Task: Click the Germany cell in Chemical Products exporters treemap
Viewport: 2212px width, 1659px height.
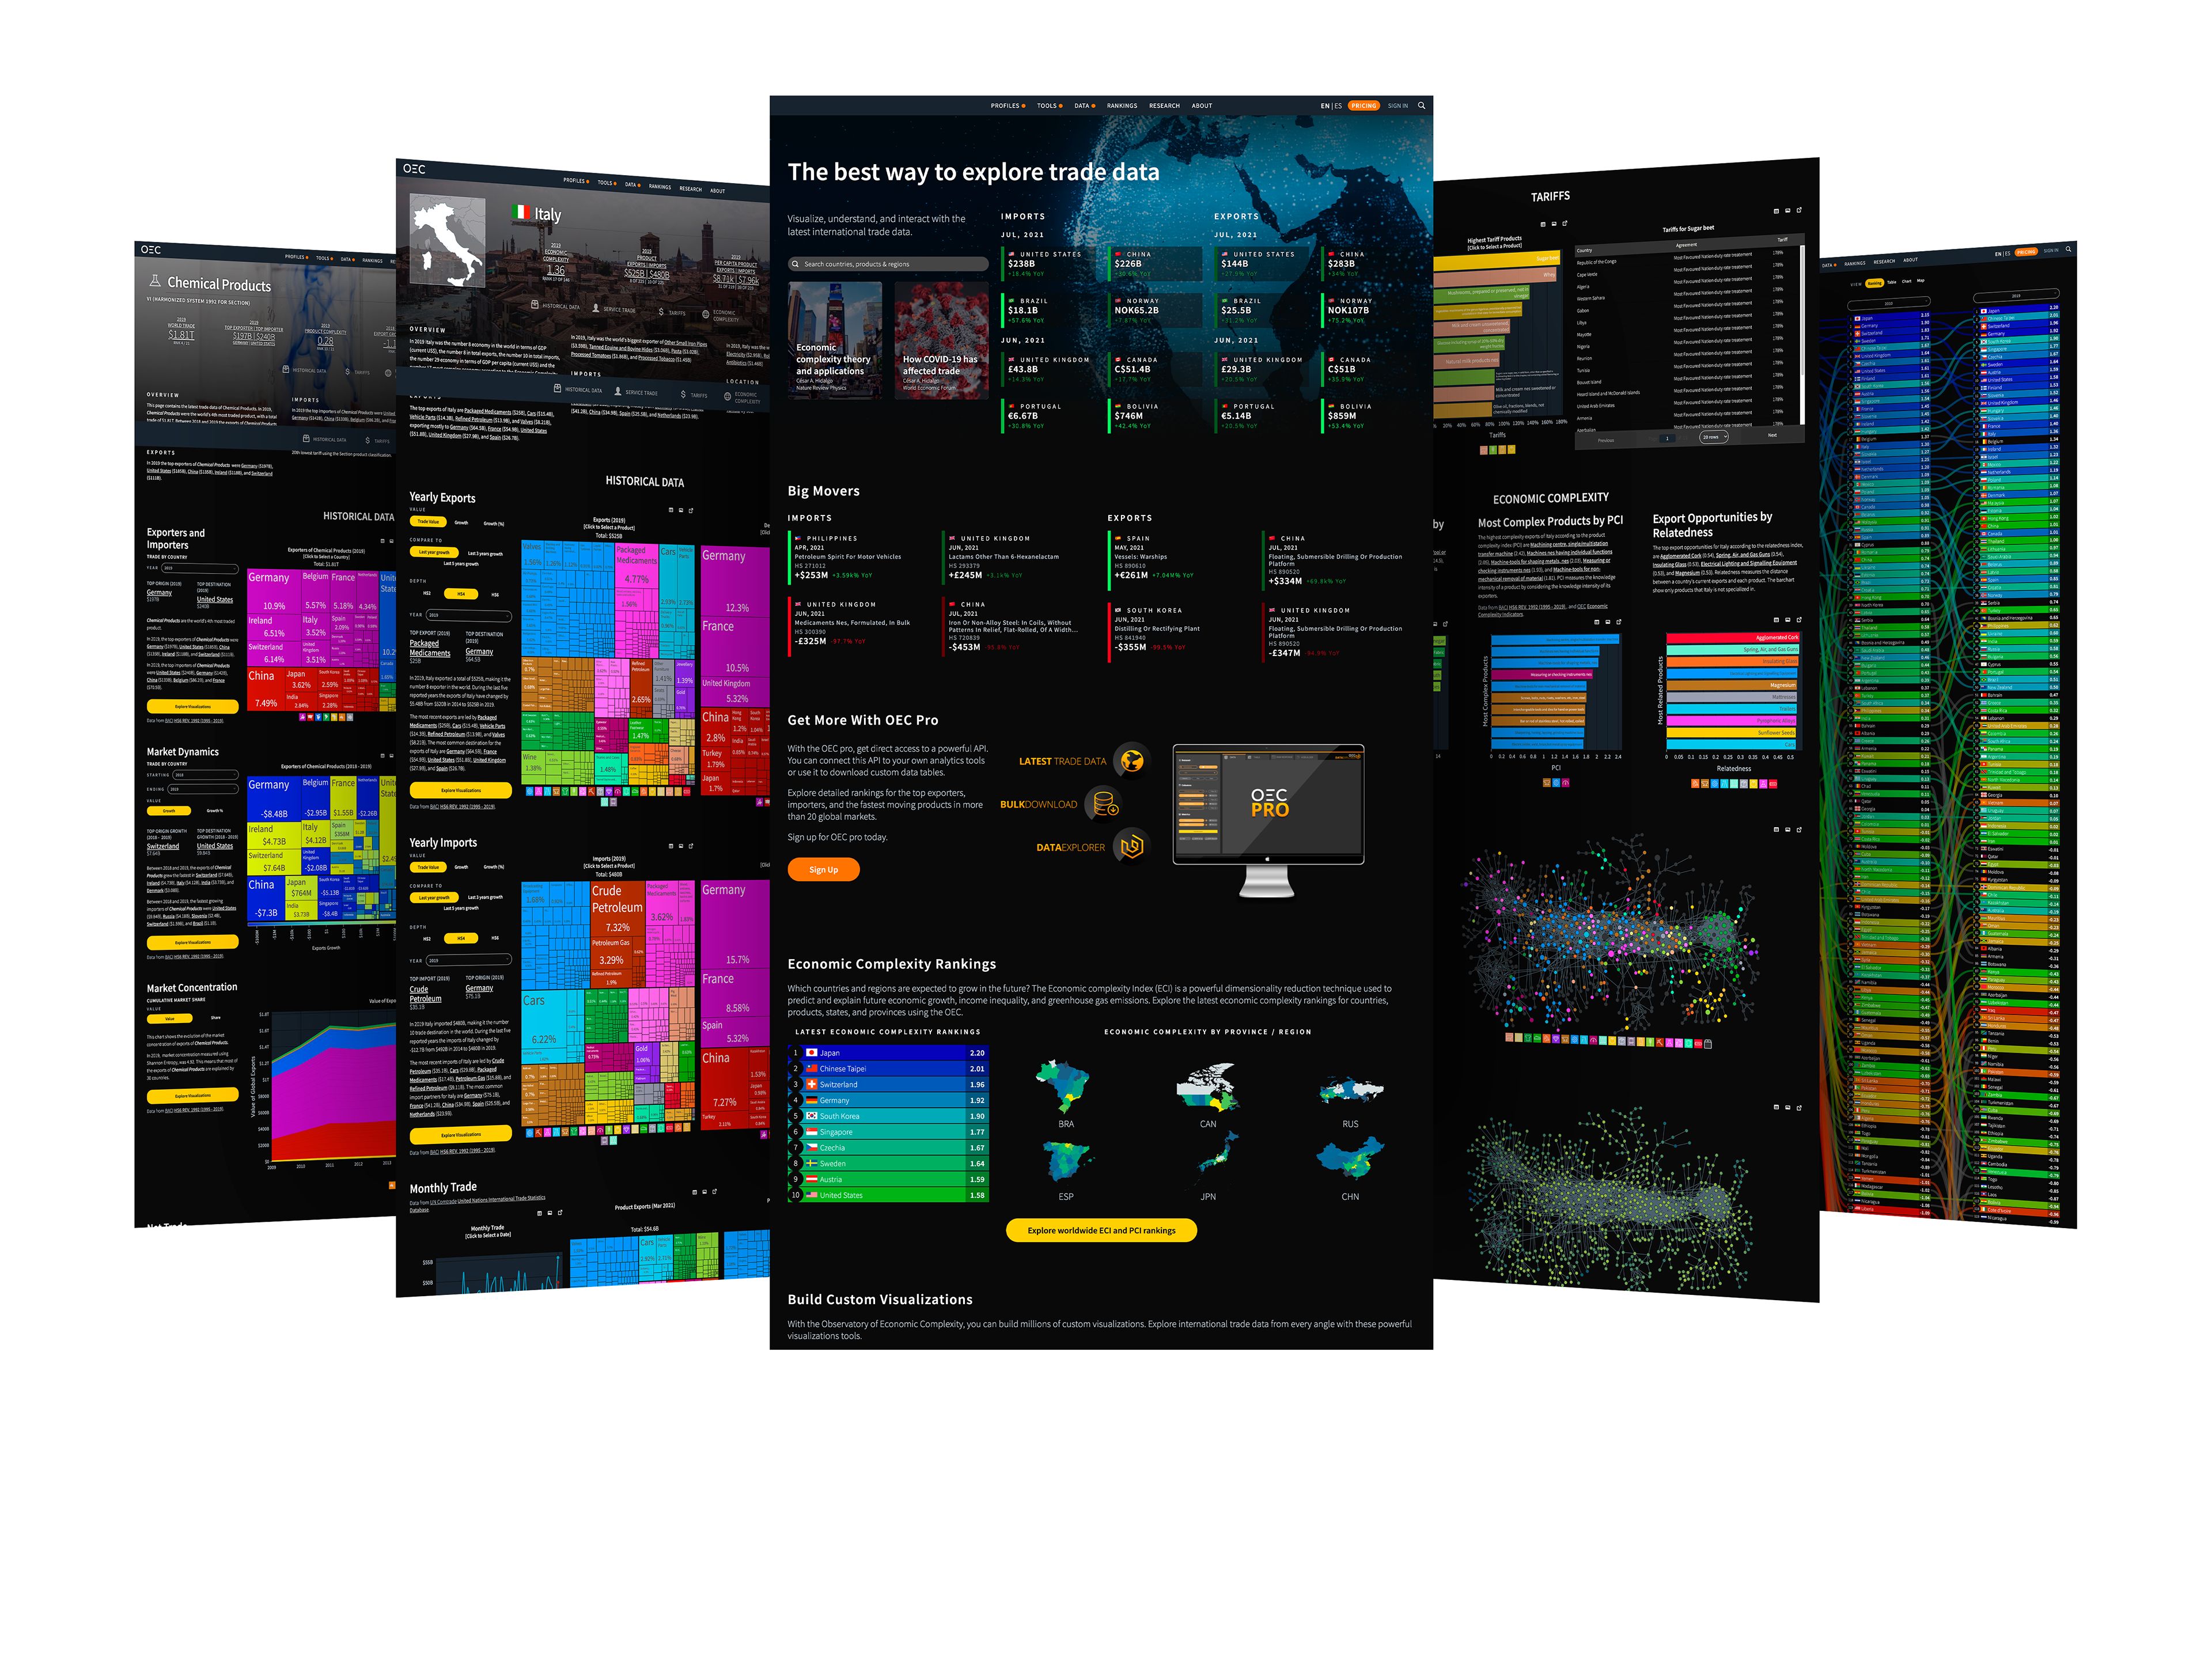Action: click(x=273, y=591)
